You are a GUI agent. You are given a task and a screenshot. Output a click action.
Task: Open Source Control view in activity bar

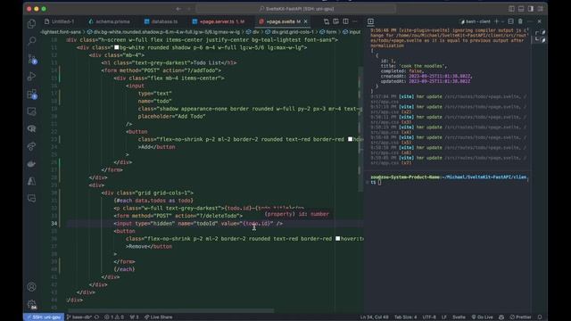(32, 59)
